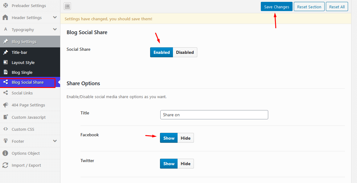Hide the Twitter share option

(185, 164)
